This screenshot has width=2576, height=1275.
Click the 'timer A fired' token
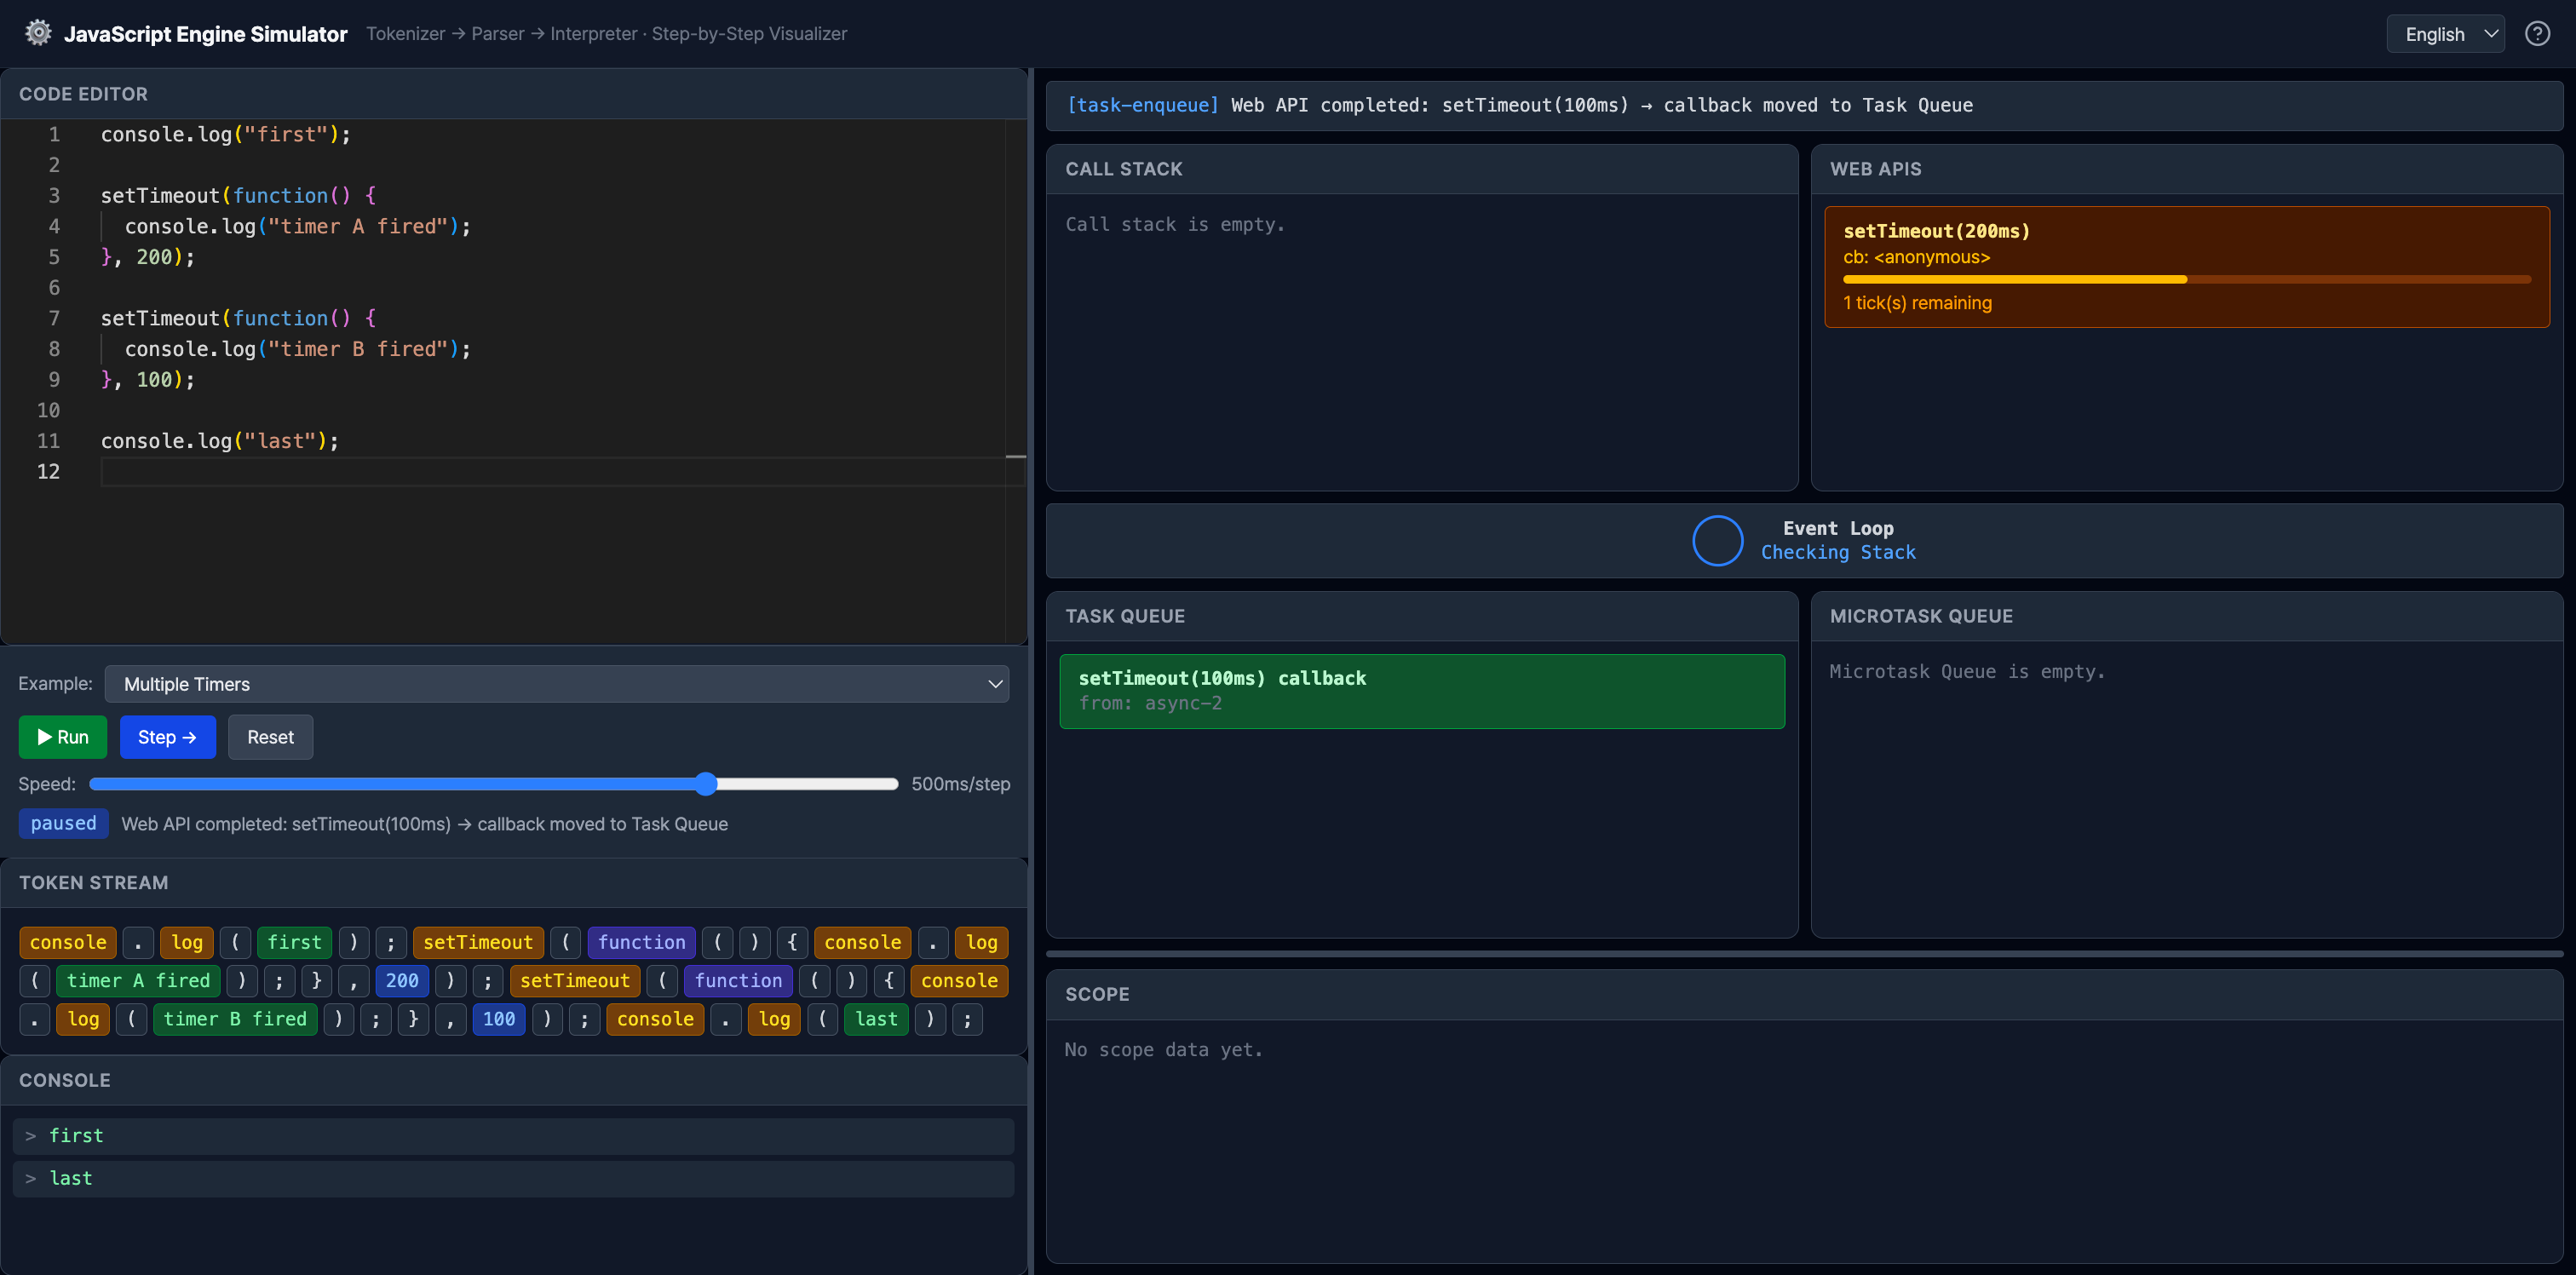[138, 980]
